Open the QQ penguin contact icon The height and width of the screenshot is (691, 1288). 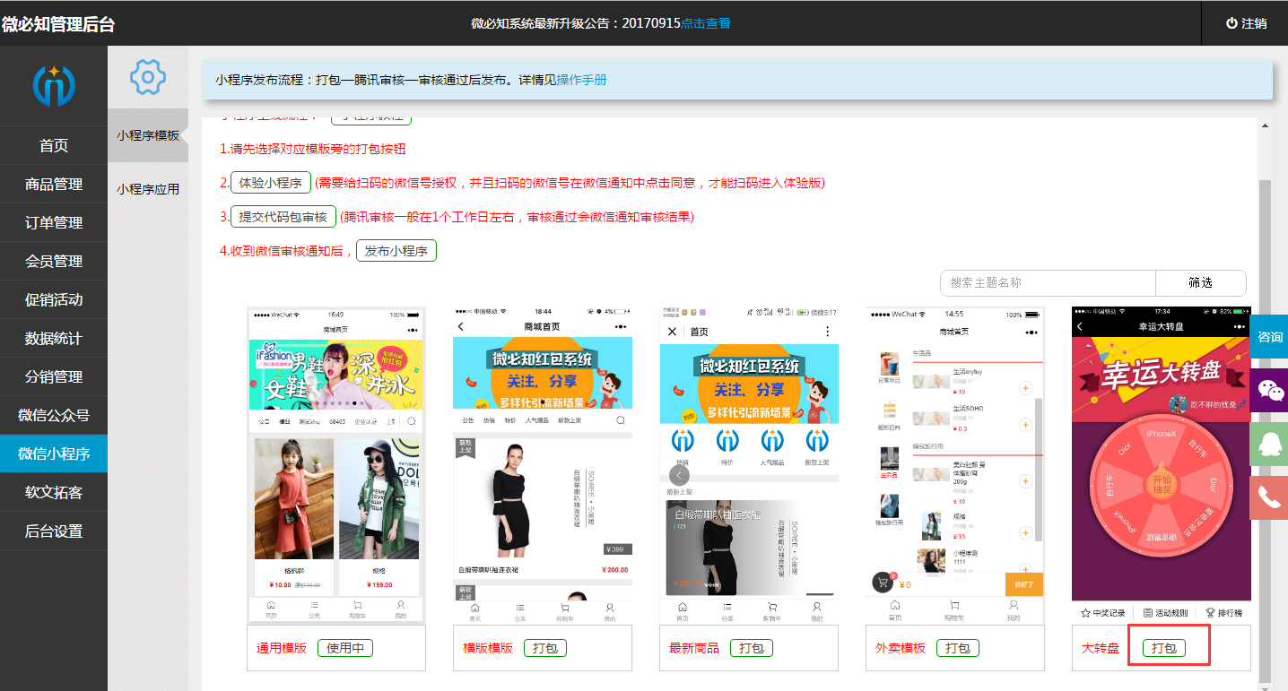coord(1269,444)
